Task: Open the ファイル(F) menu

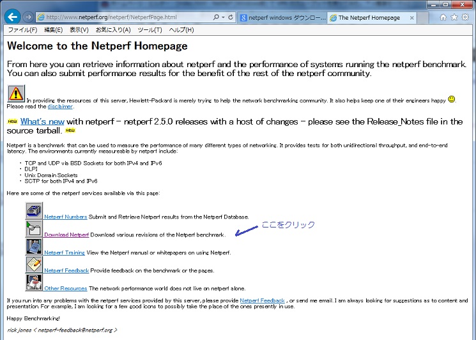Action: click(22, 30)
